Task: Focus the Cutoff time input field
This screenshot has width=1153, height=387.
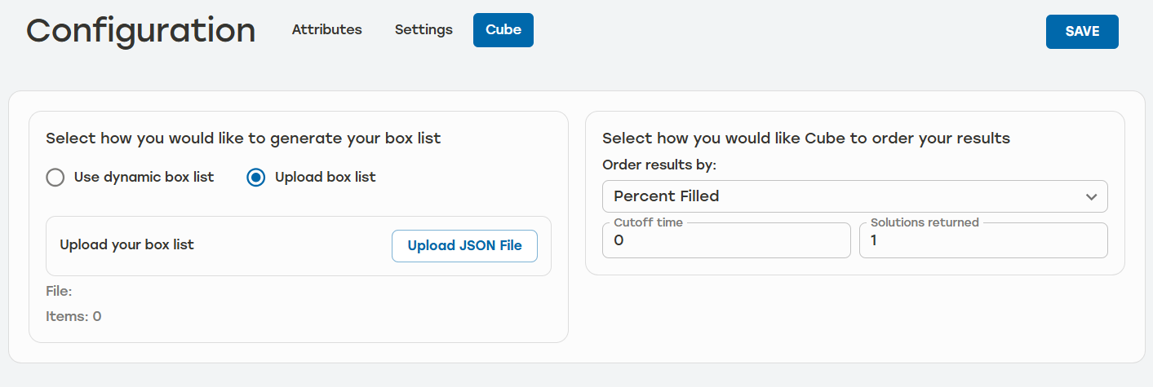Action: pos(726,240)
